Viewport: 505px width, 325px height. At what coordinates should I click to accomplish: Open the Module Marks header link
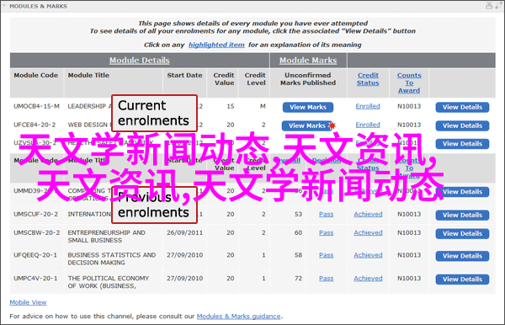click(308, 61)
